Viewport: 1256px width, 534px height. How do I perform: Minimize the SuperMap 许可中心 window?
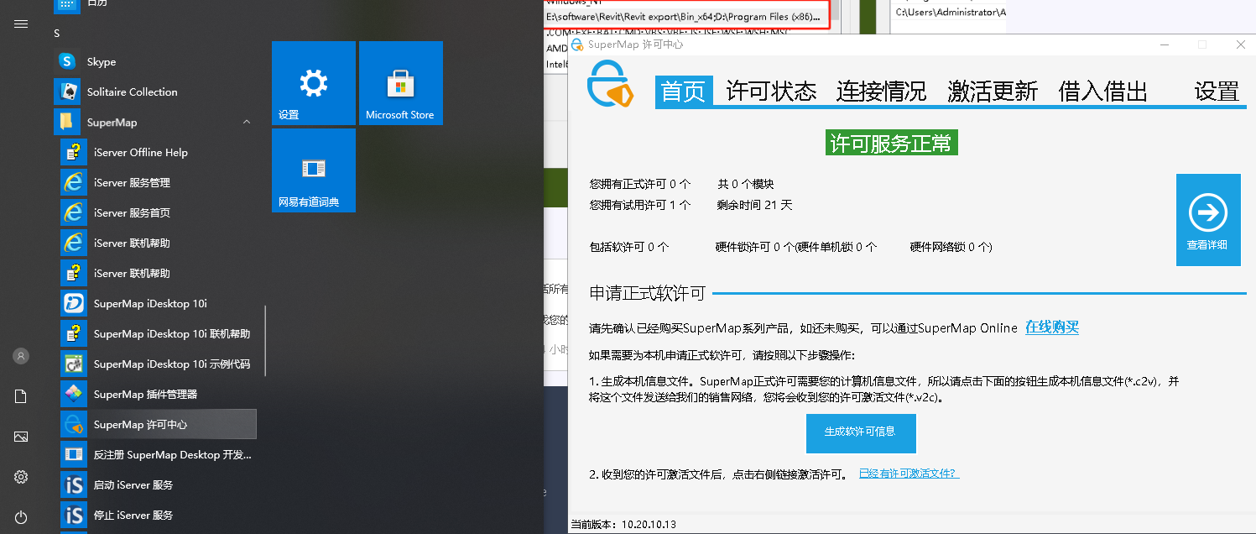pyautogui.click(x=1164, y=44)
